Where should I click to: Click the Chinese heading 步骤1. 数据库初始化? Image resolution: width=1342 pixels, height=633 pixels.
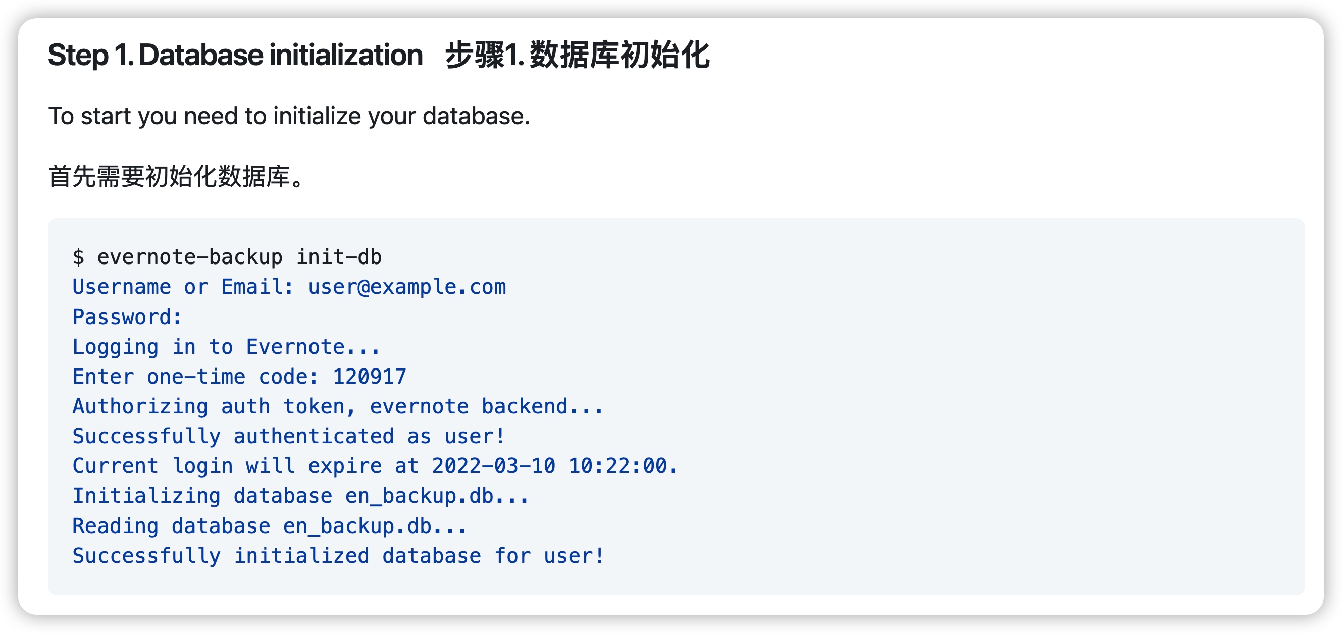[577, 55]
